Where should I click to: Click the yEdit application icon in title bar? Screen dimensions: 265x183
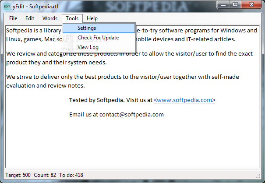point(7,7)
